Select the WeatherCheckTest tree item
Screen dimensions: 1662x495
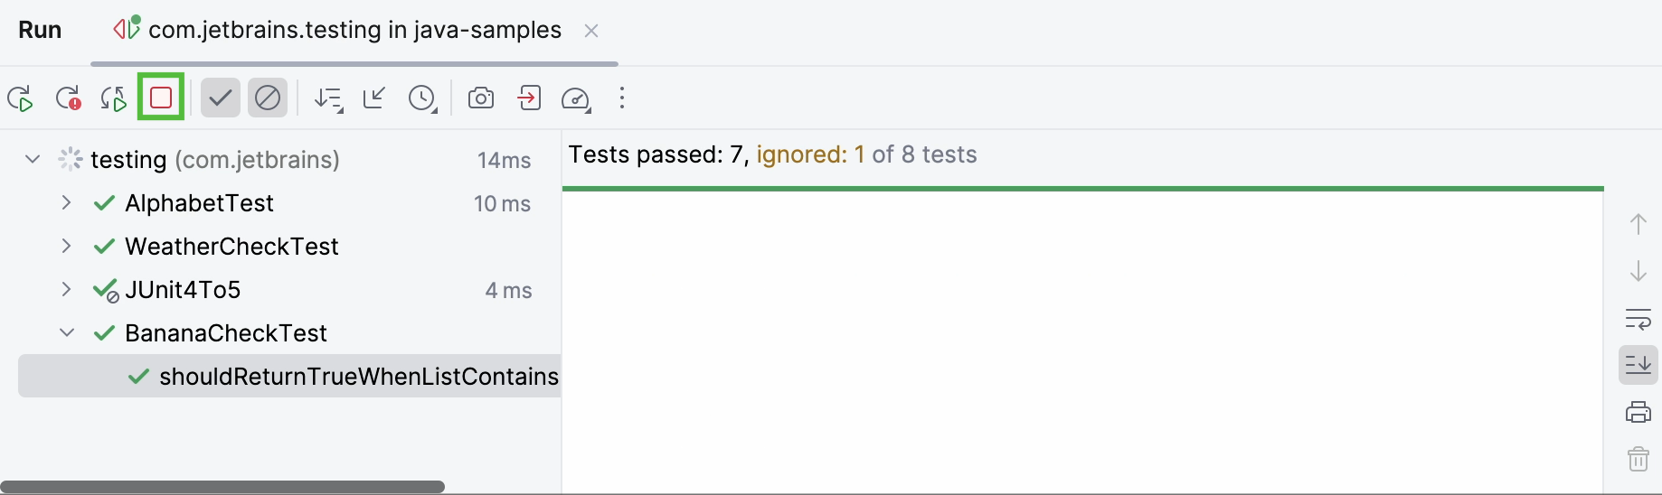(231, 246)
